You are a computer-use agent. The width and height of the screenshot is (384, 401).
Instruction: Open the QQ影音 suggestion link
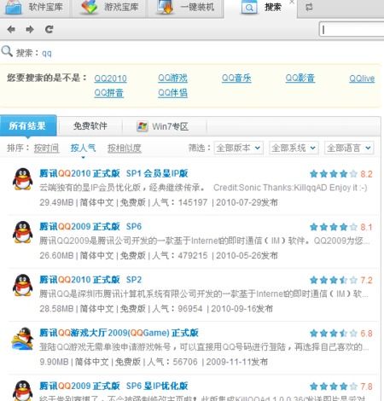pyautogui.click(x=300, y=78)
